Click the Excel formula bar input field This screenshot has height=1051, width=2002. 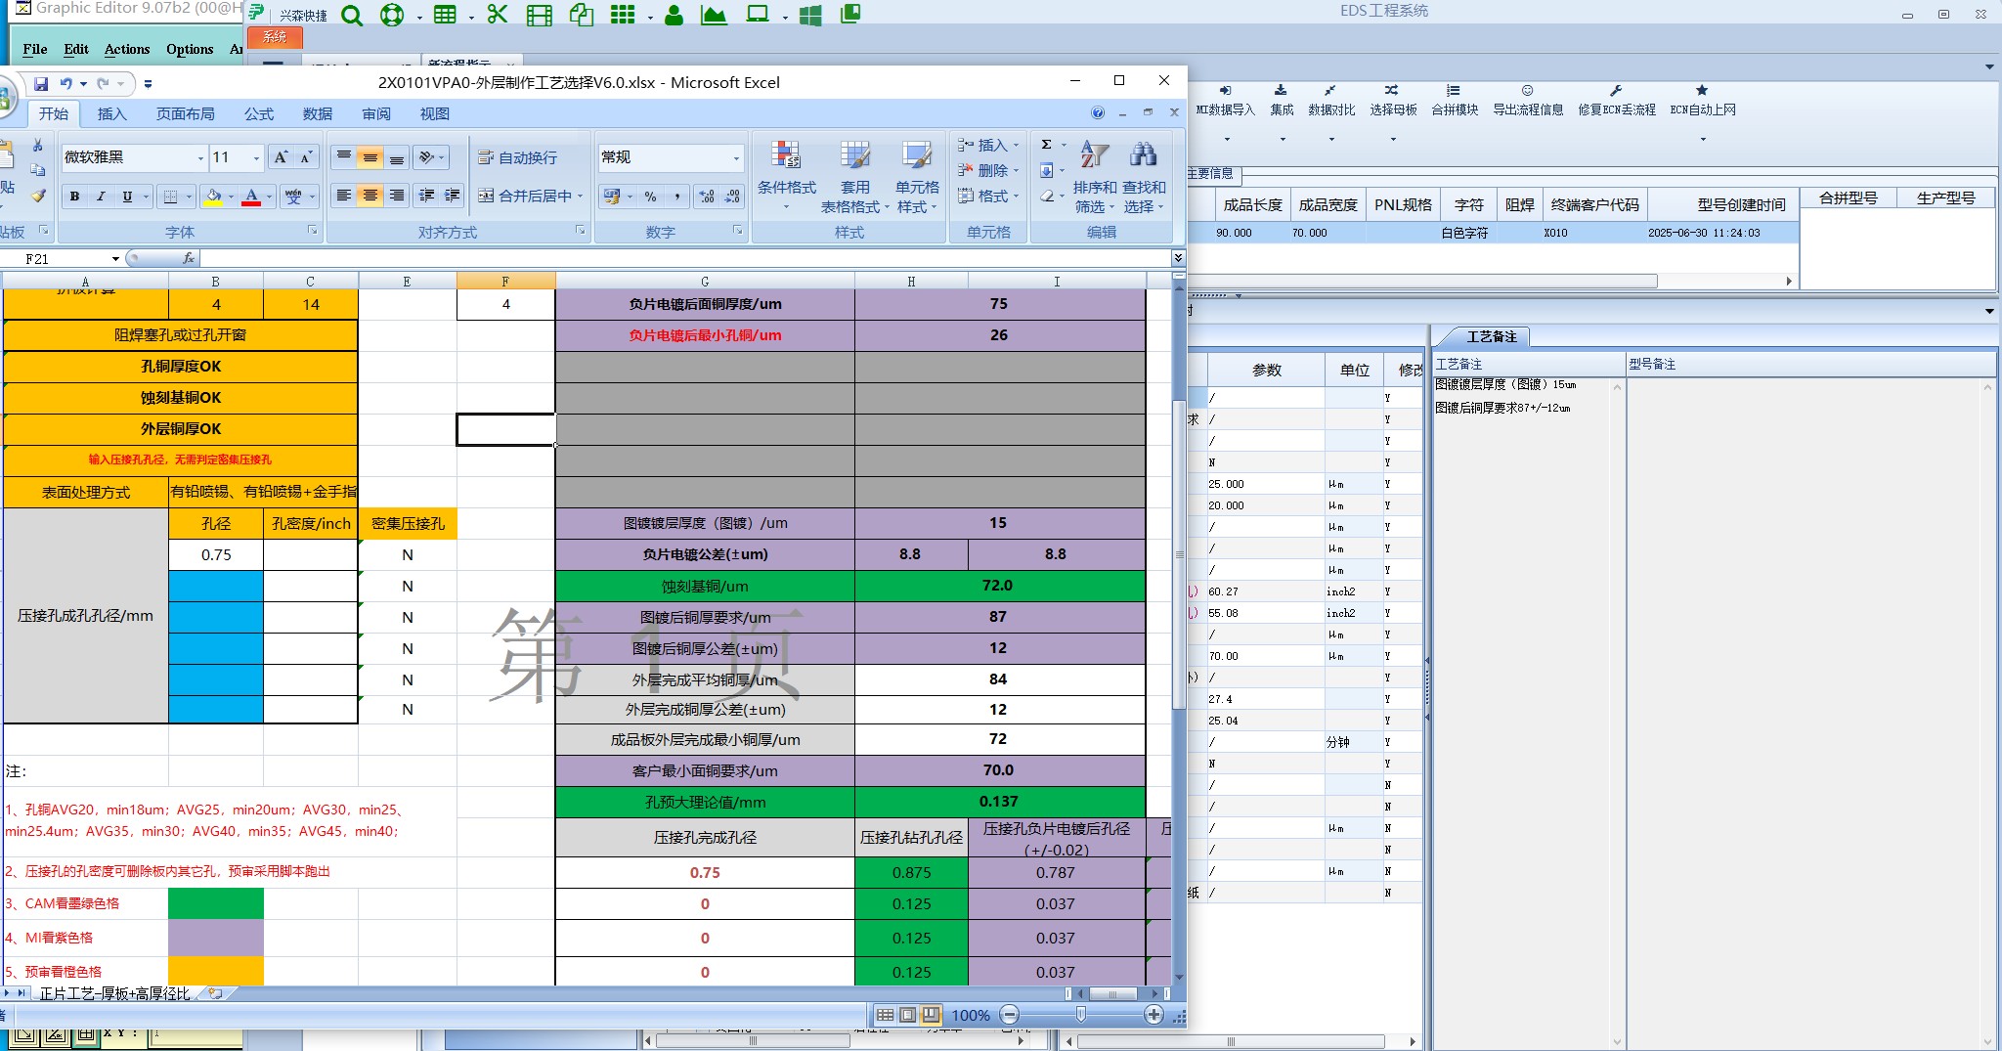click(686, 258)
